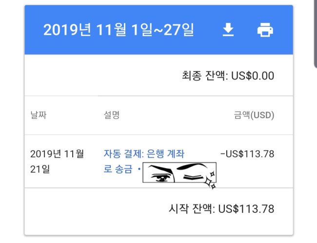This screenshot has width=317, height=243.
Task: Click the 금액(USD) column header
Action: (254, 115)
